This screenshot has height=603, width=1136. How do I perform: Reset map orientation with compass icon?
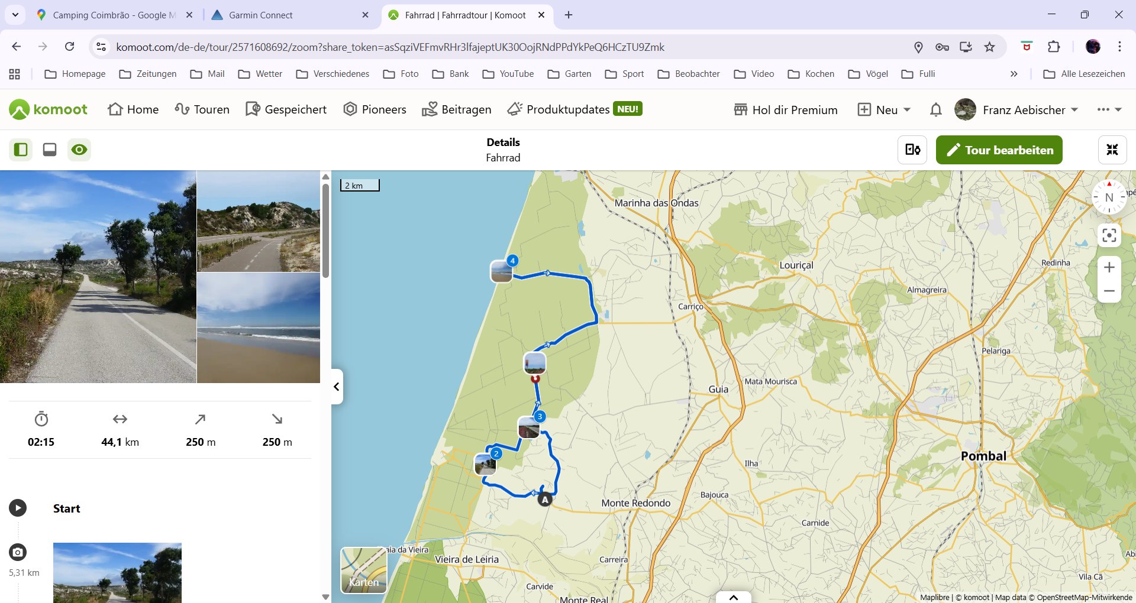coord(1109,197)
